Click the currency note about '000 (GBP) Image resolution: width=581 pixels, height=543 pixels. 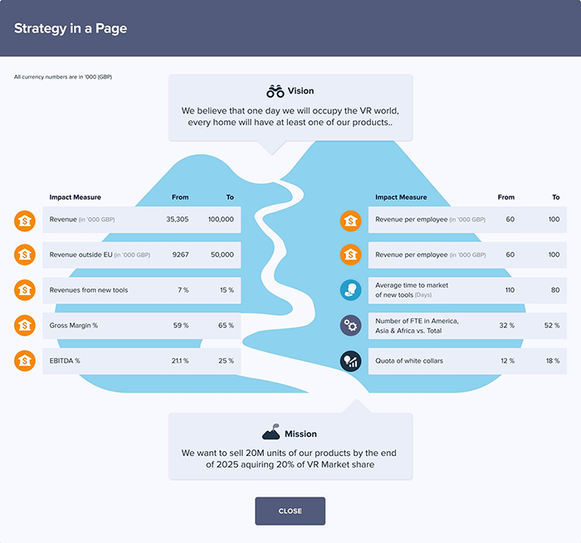coord(63,77)
